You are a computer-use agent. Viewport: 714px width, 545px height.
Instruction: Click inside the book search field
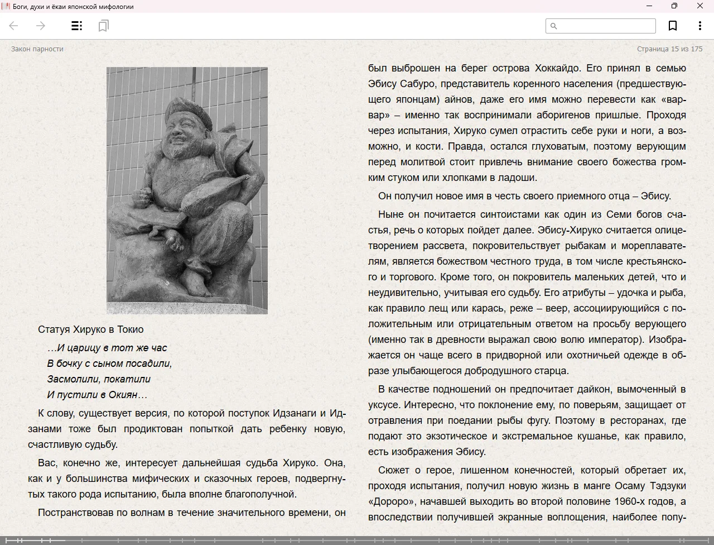605,26
